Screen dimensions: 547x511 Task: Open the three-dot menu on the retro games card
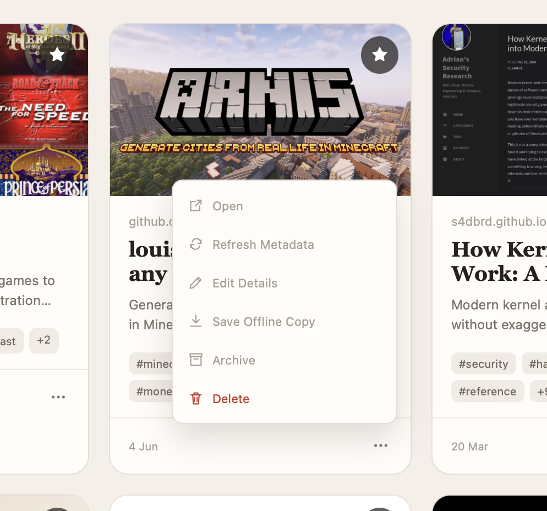[x=58, y=397]
